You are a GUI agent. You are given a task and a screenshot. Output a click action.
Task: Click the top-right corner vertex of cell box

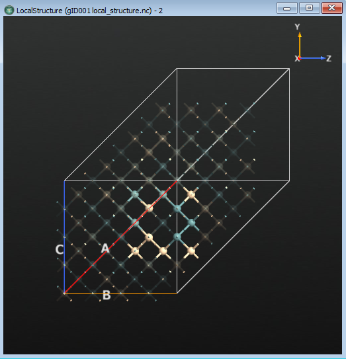[x=289, y=68]
